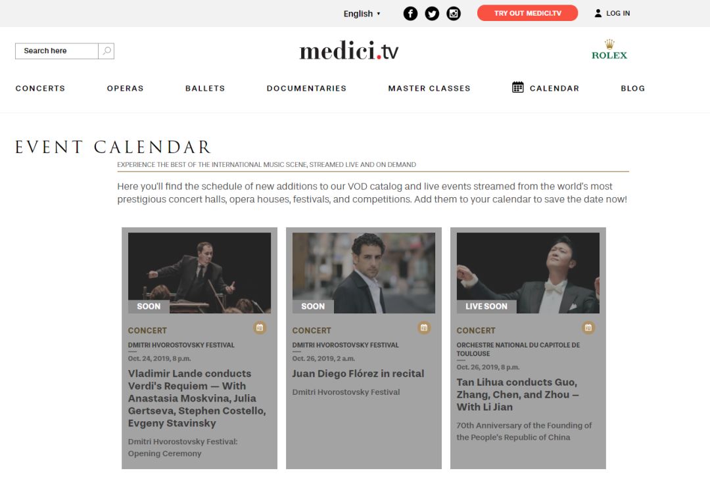
Task: Add Juan Diego Flórez recital calendar icon
Action: point(424,328)
